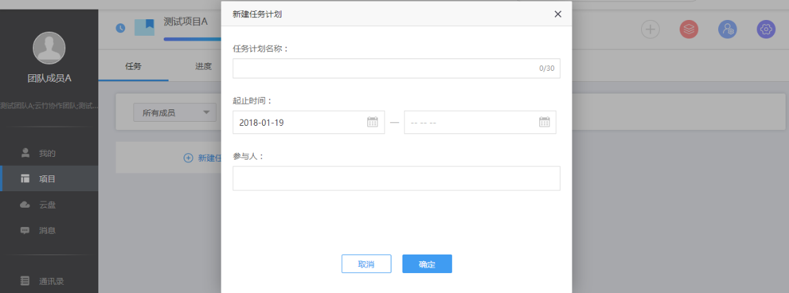Open the end date calendar icon

point(544,122)
